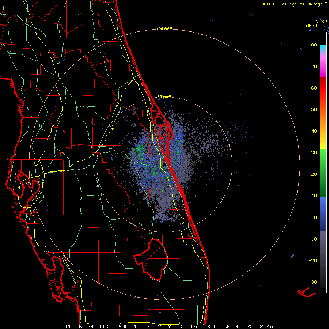Click the 30 value on color scale
The image size is (329, 329).
tap(314, 152)
